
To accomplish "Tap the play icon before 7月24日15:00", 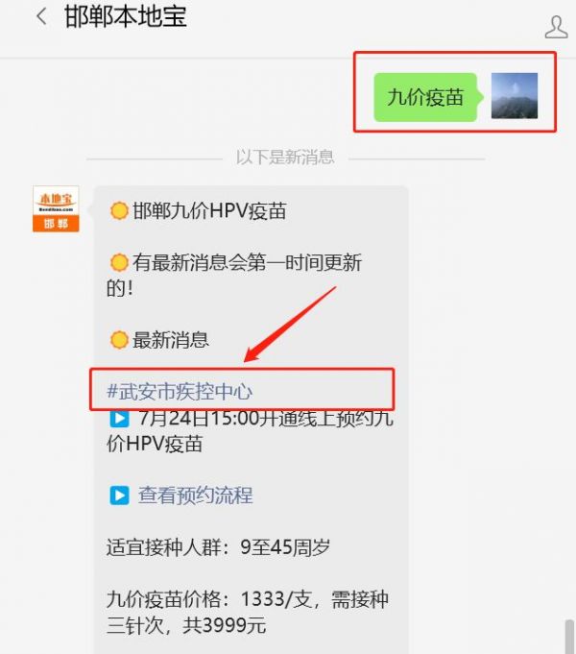I will click(119, 418).
